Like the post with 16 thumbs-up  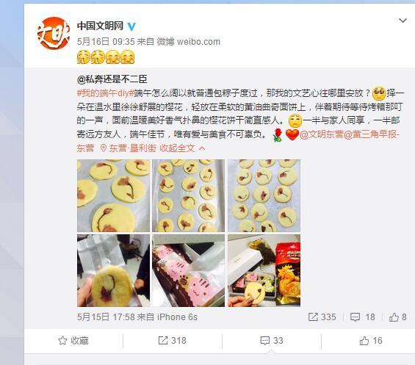[371, 341]
